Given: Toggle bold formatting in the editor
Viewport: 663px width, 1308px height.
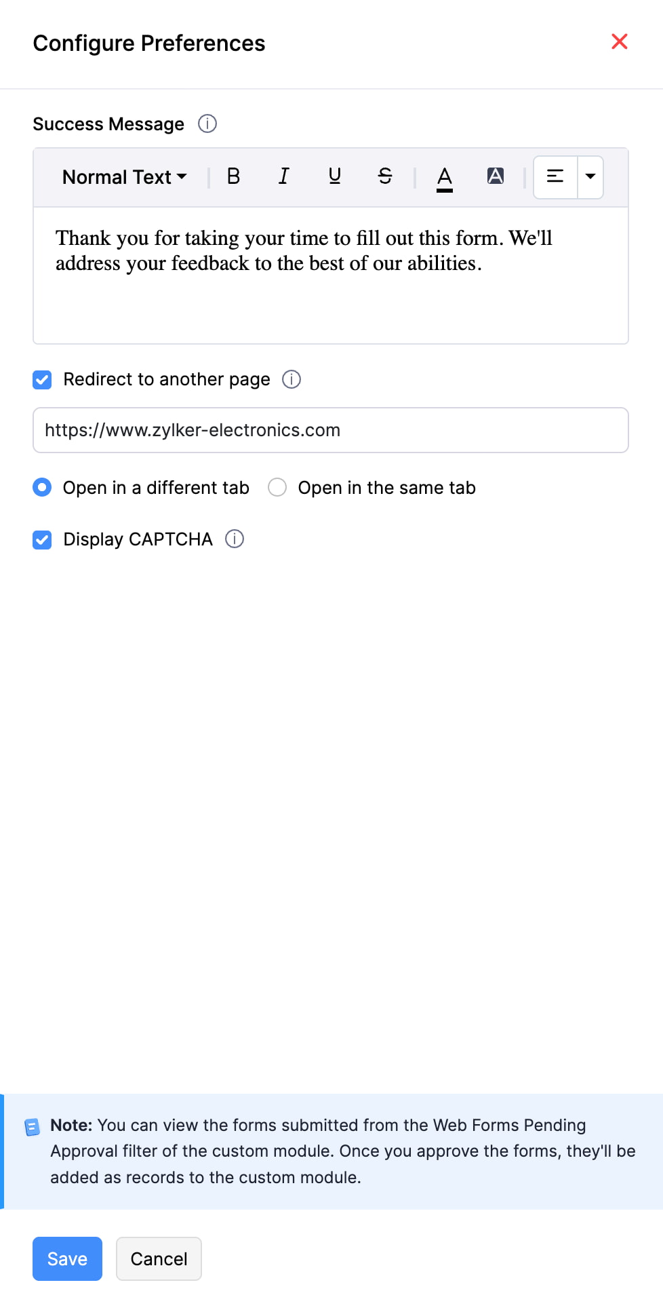Looking at the screenshot, I should click(x=233, y=176).
